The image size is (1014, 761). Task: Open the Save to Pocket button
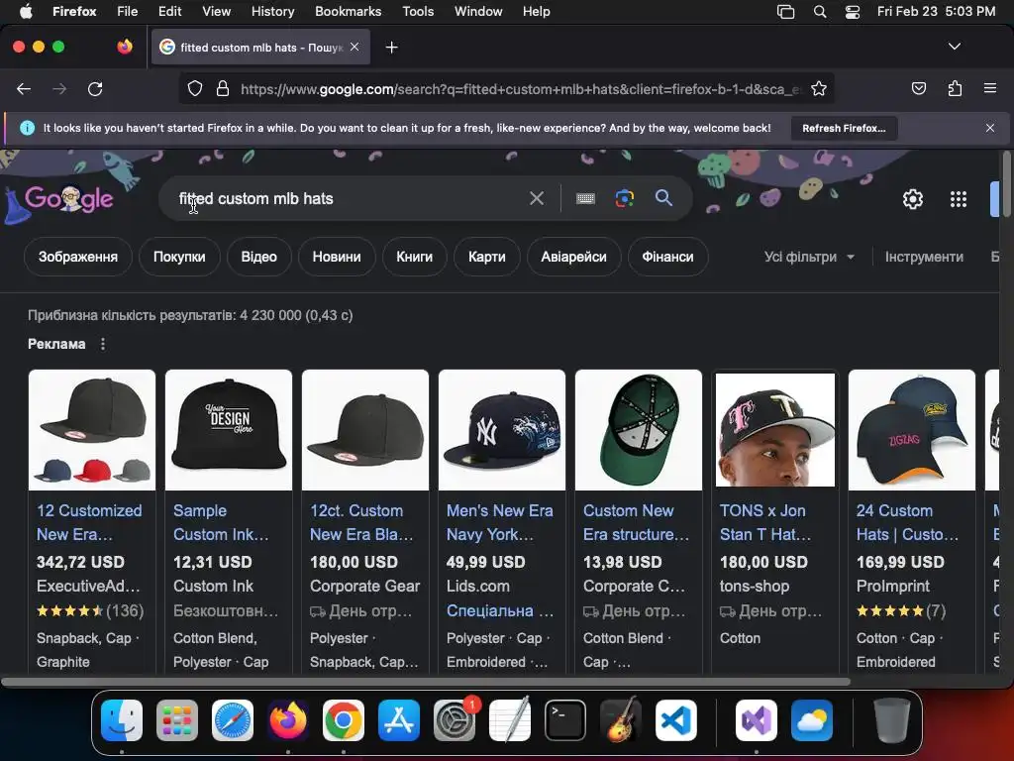coord(918,88)
